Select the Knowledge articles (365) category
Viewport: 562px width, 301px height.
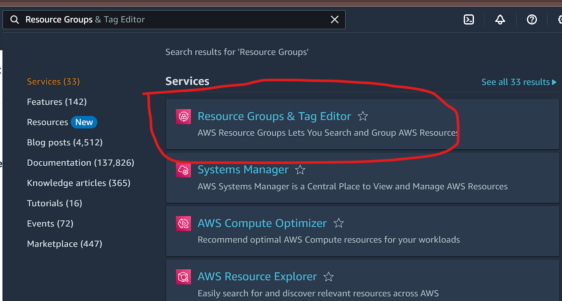pos(79,183)
